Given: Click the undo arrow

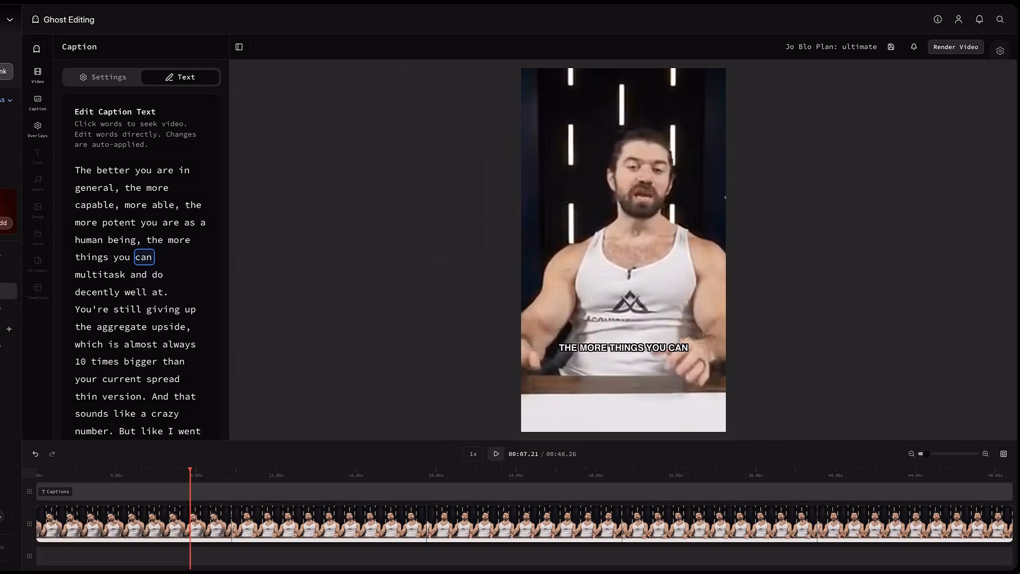Looking at the screenshot, I should click(35, 454).
